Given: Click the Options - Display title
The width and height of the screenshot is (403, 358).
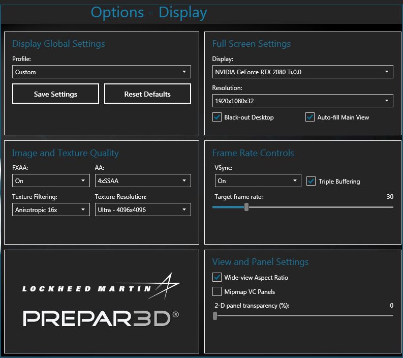Looking at the screenshot, I should 149,12.
